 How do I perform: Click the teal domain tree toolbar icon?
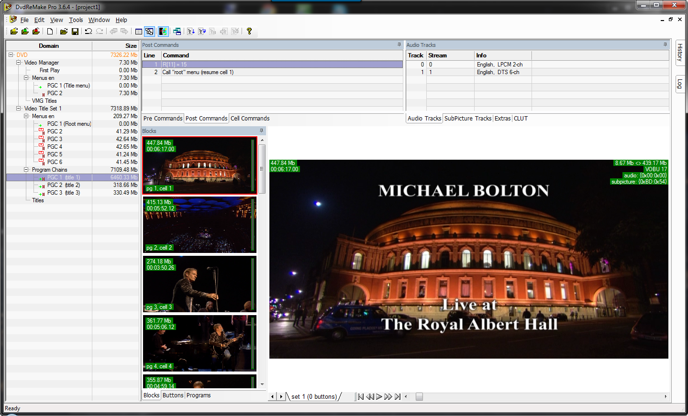point(177,32)
